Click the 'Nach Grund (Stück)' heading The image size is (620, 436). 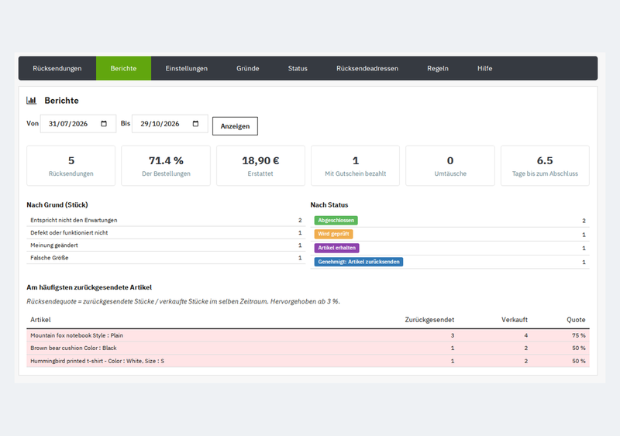(57, 204)
